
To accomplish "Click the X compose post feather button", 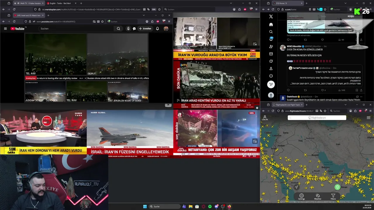I will [271, 84].
